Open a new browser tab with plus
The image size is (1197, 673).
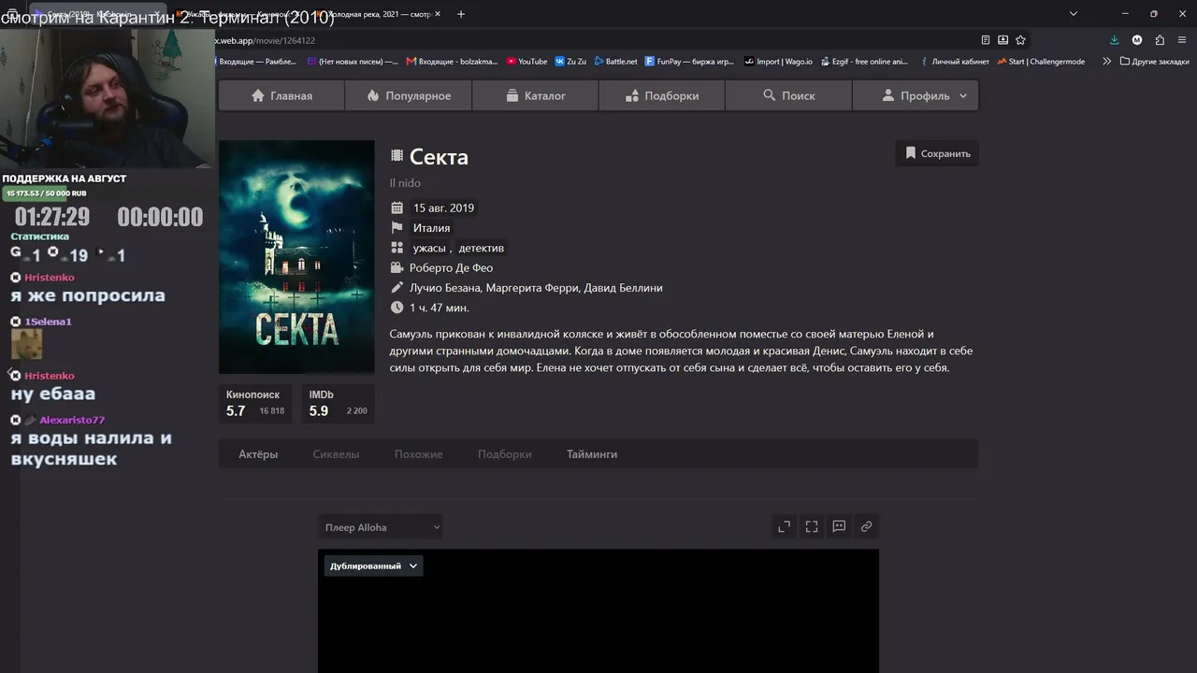460,14
